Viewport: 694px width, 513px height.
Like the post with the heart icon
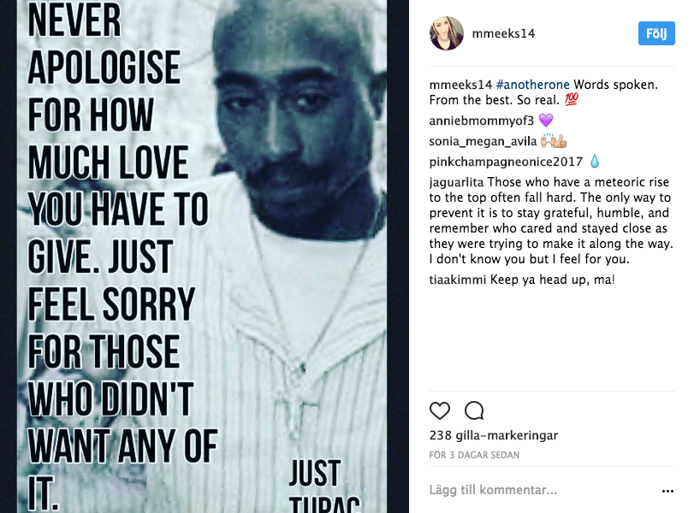pyautogui.click(x=440, y=411)
